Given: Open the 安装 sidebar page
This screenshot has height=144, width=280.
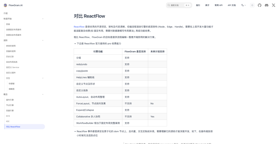Looking at the screenshot, I should click(x=8, y=24).
